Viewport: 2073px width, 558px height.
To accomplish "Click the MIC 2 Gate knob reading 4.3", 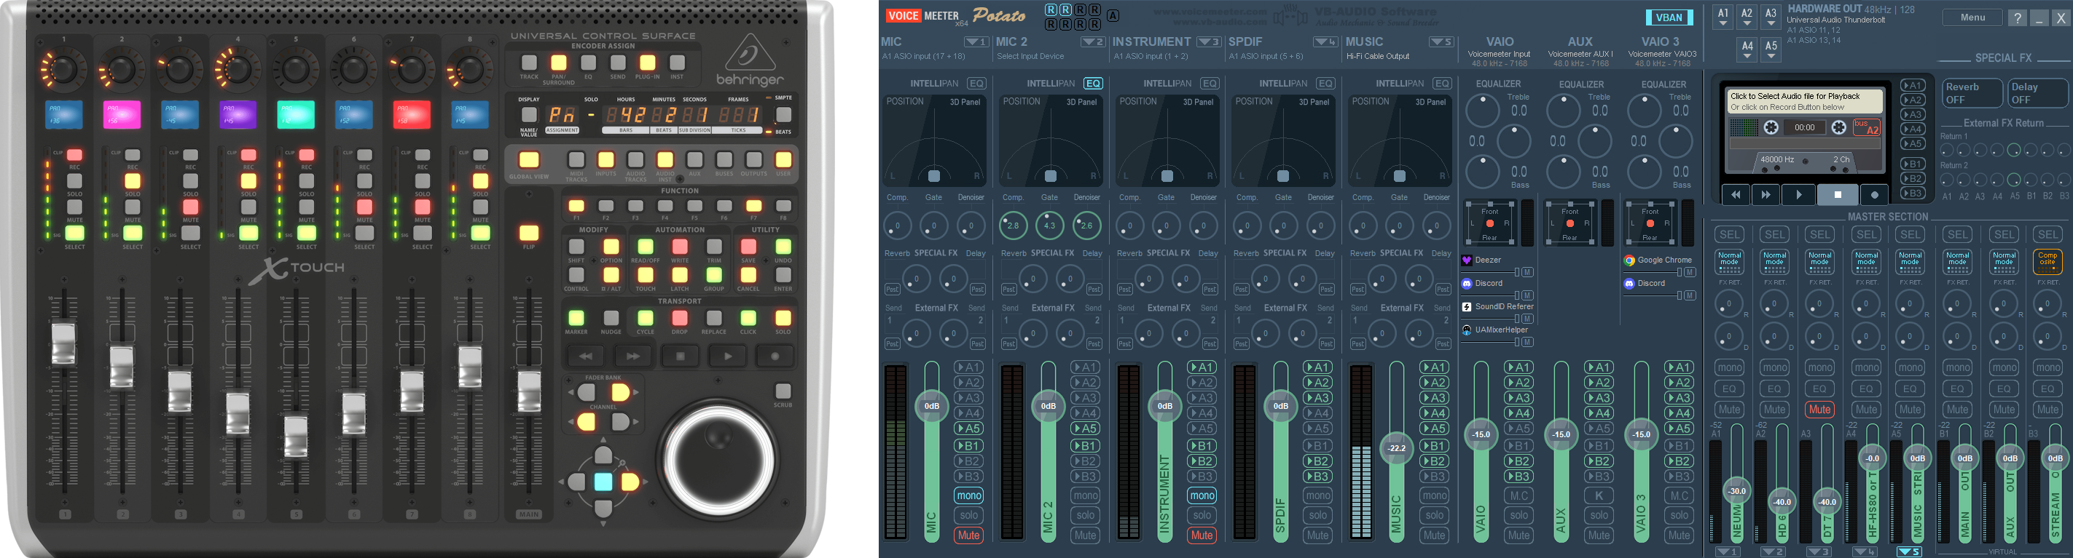I will [1049, 226].
